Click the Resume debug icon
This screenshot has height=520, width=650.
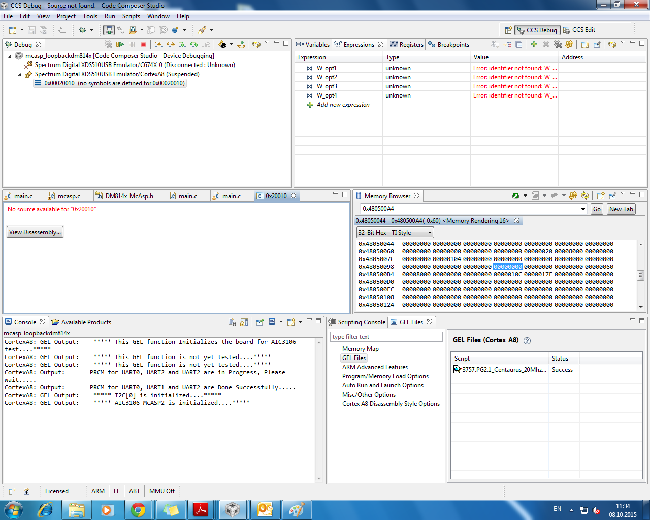pyautogui.click(x=120, y=44)
